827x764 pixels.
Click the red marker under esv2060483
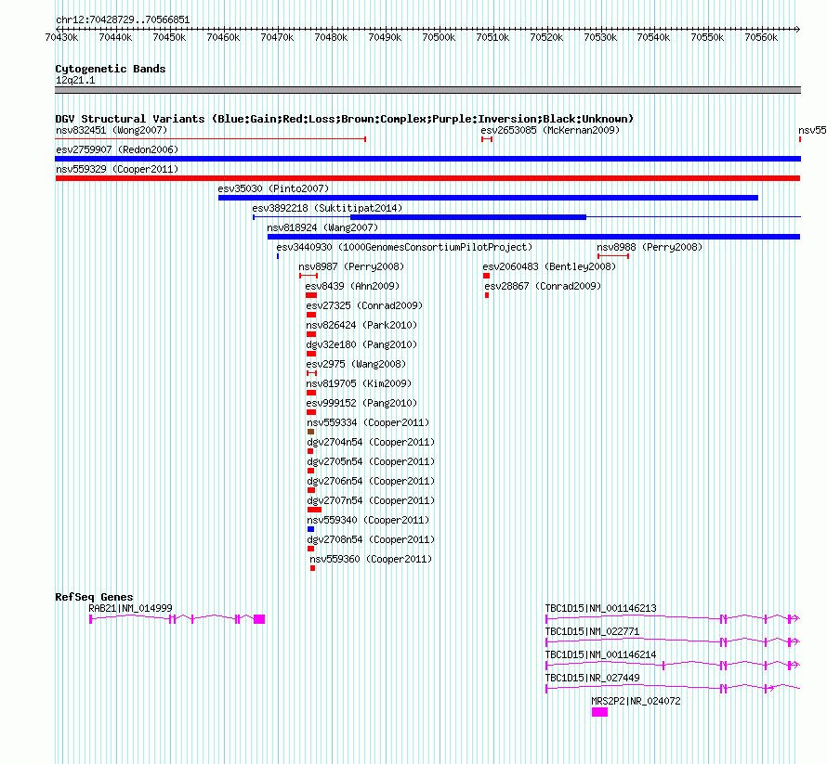(486, 276)
